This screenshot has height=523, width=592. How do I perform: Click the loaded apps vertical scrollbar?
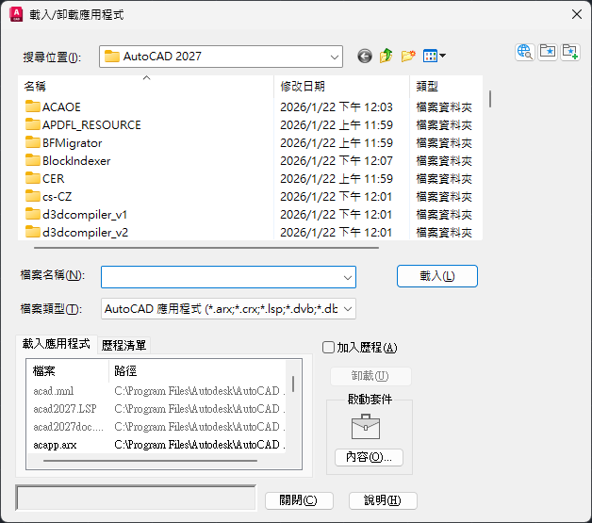pos(293,384)
